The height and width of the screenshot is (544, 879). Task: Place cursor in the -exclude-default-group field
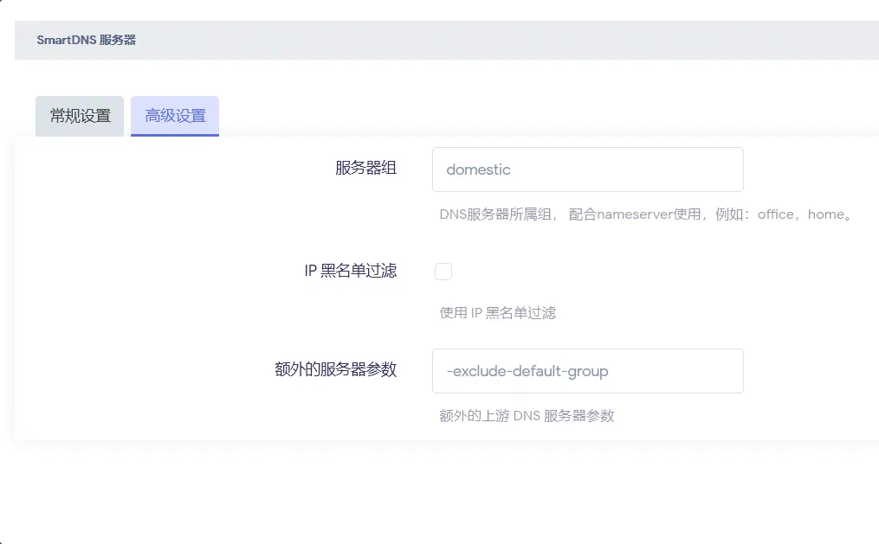(587, 370)
